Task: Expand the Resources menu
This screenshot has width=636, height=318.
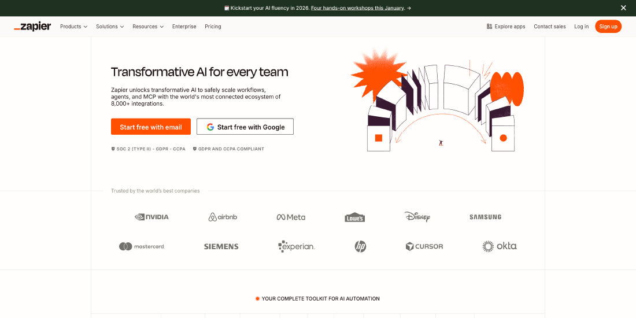Action: pyautogui.click(x=148, y=27)
